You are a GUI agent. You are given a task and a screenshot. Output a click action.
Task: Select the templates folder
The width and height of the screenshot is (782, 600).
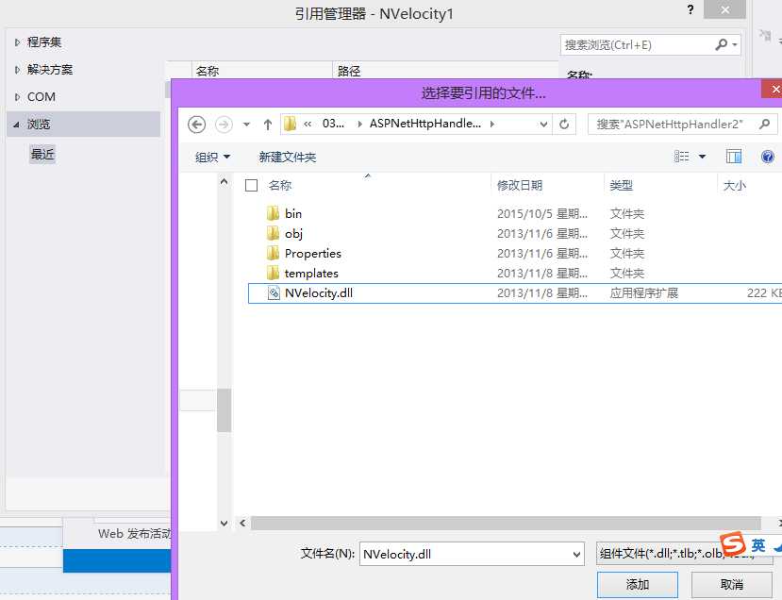(311, 274)
